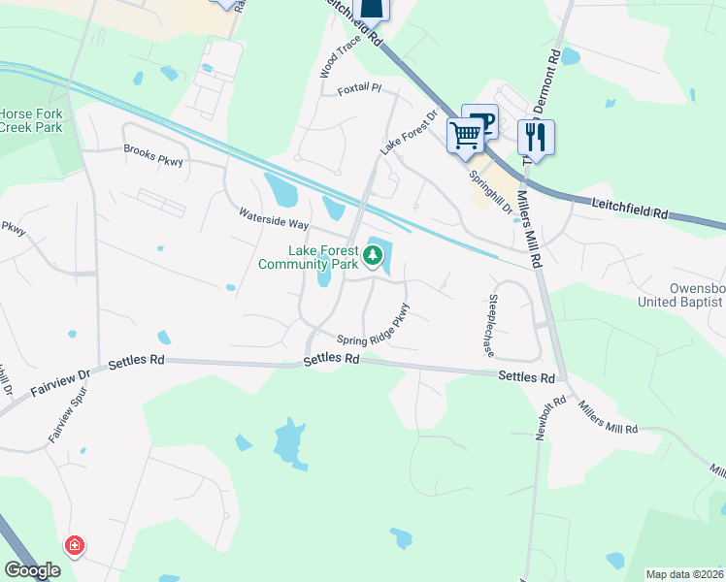Select the fork and knife restaurant marker

click(536, 139)
